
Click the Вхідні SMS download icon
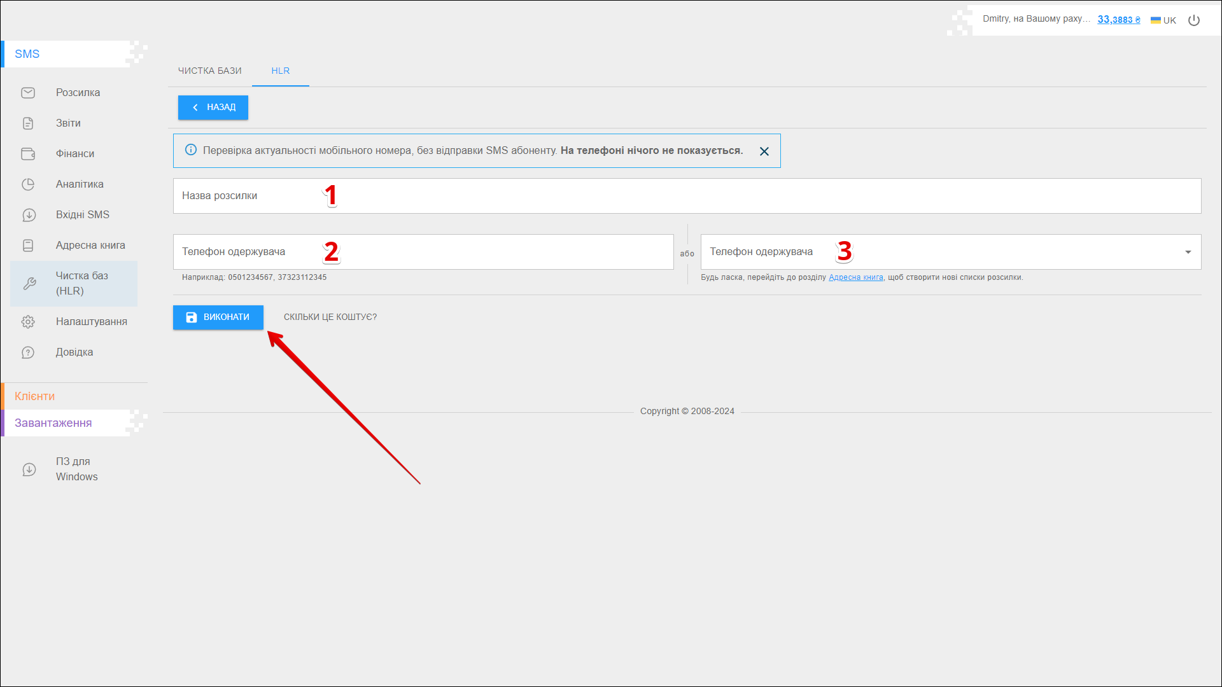coord(29,215)
